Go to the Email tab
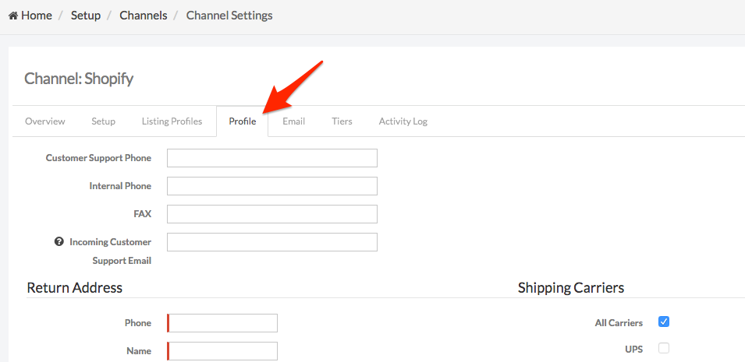The height and width of the screenshot is (362, 745). [x=293, y=121]
